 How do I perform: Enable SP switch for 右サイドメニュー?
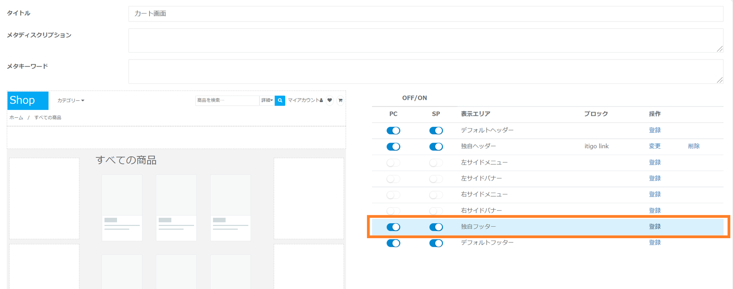tap(436, 195)
